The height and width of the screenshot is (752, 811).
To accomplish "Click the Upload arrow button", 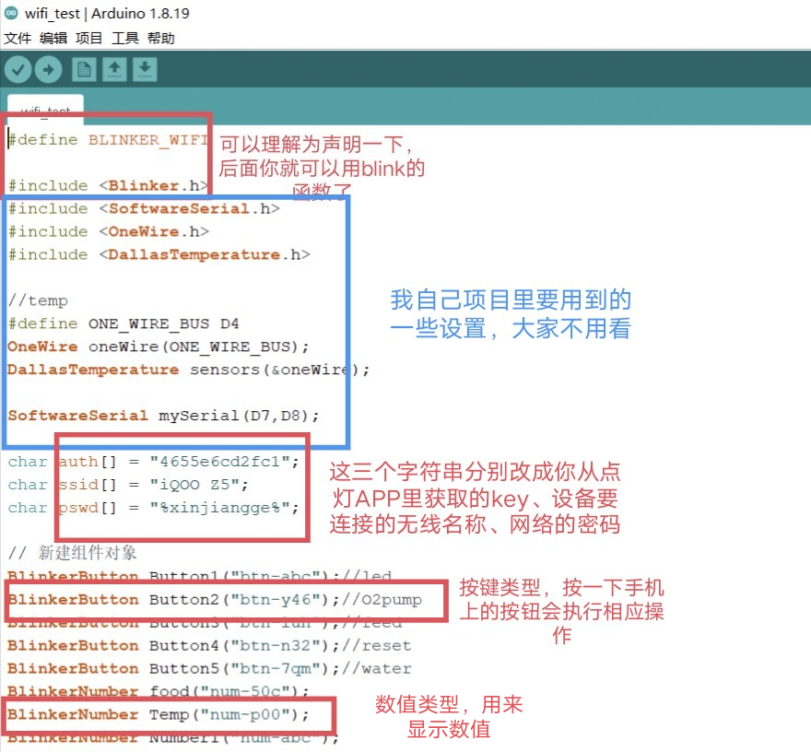I will coord(49,69).
